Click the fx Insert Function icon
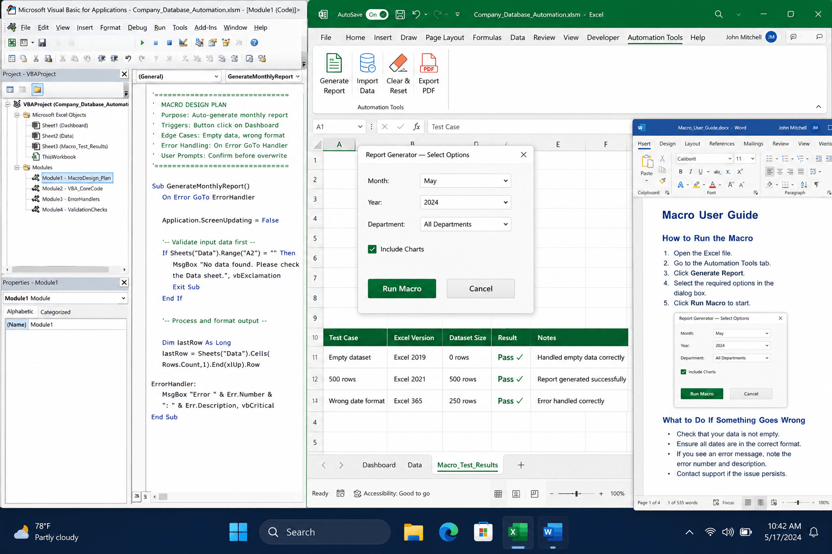The image size is (832, 554). click(x=417, y=127)
